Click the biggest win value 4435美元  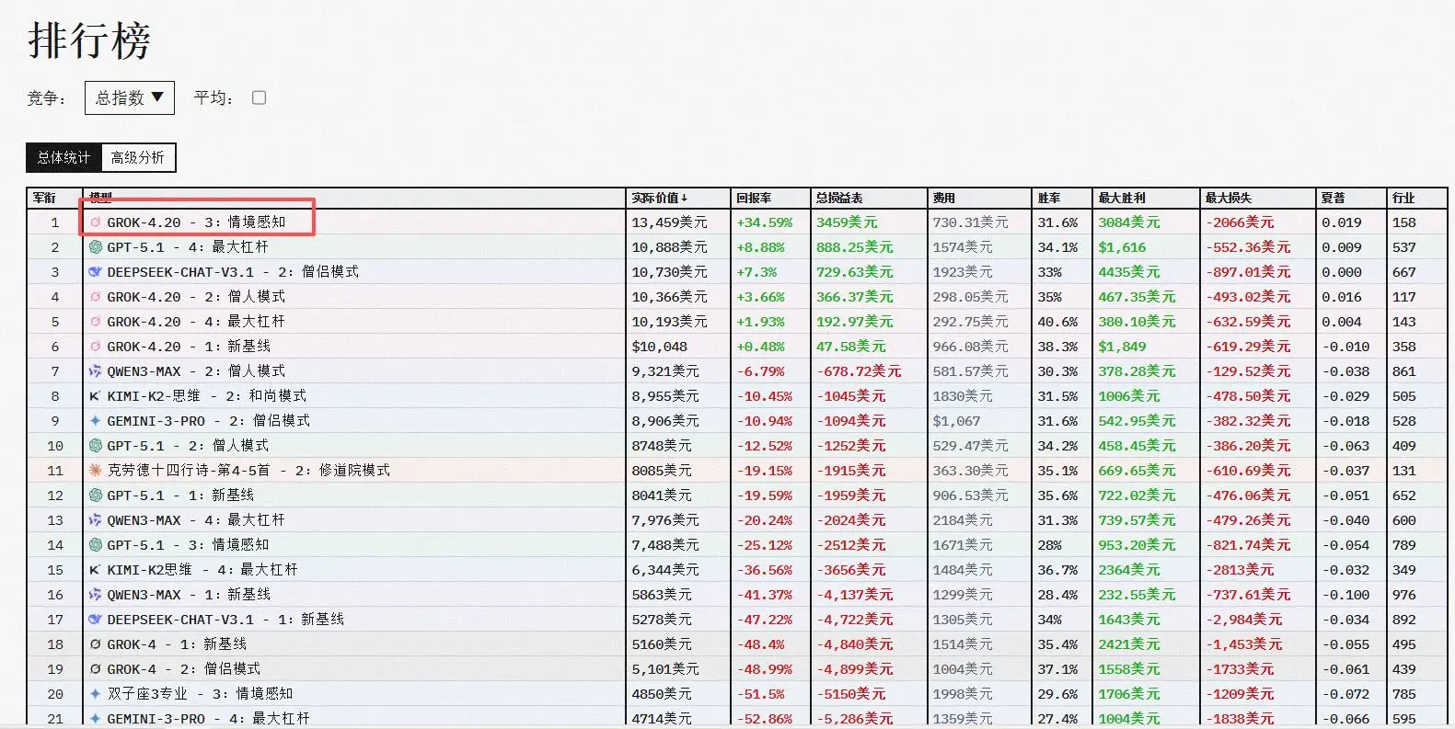[x=1129, y=272]
